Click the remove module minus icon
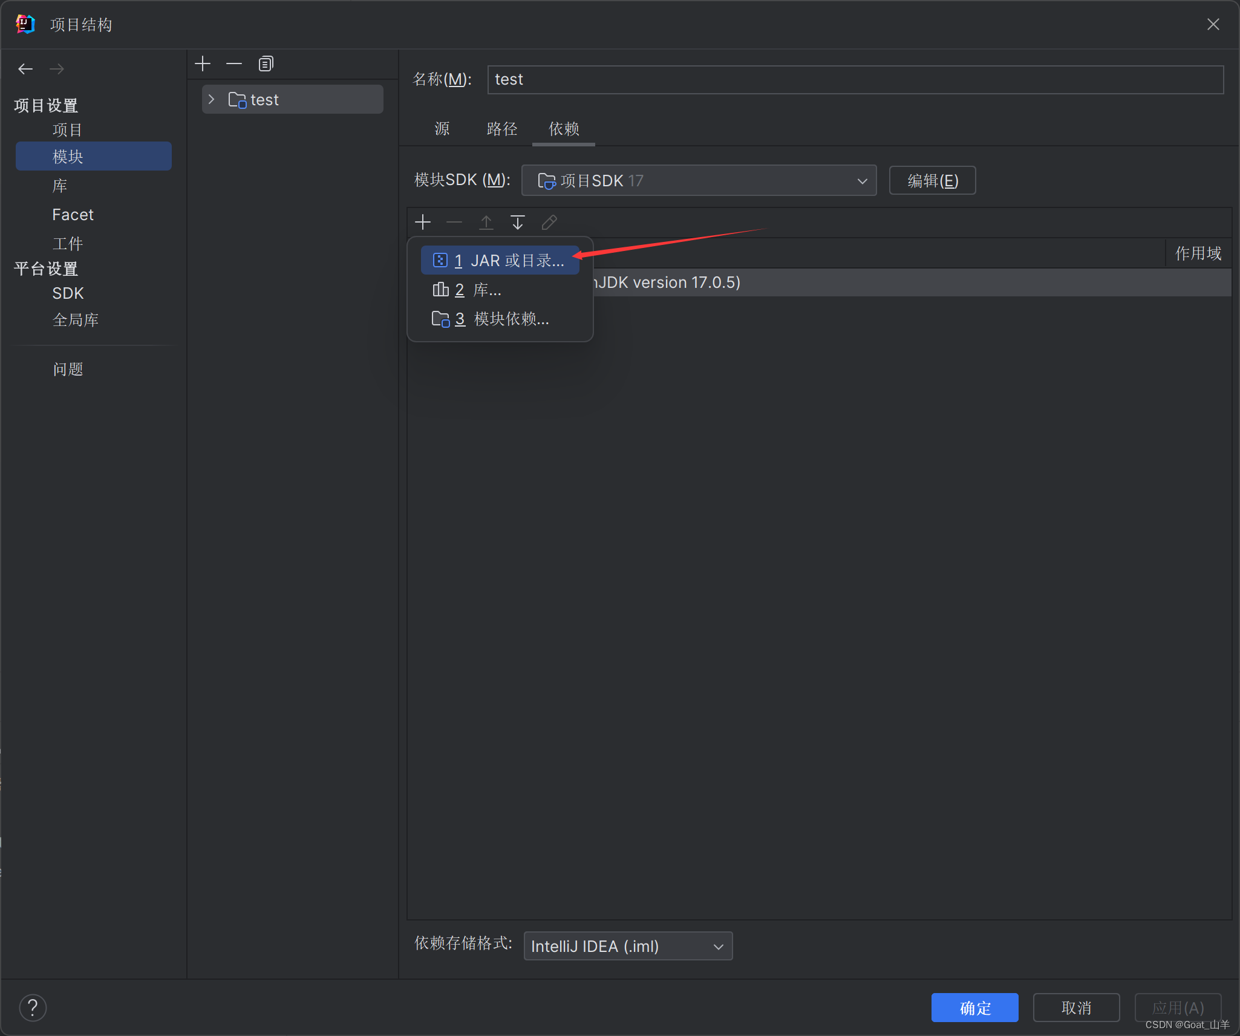1240x1036 pixels. [234, 64]
